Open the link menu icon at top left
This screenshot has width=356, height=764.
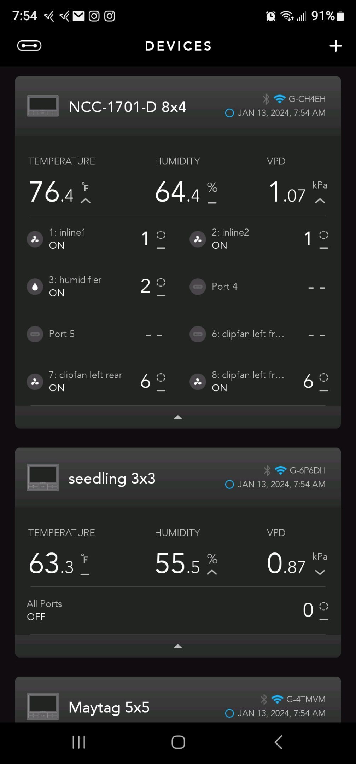pos(29,46)
